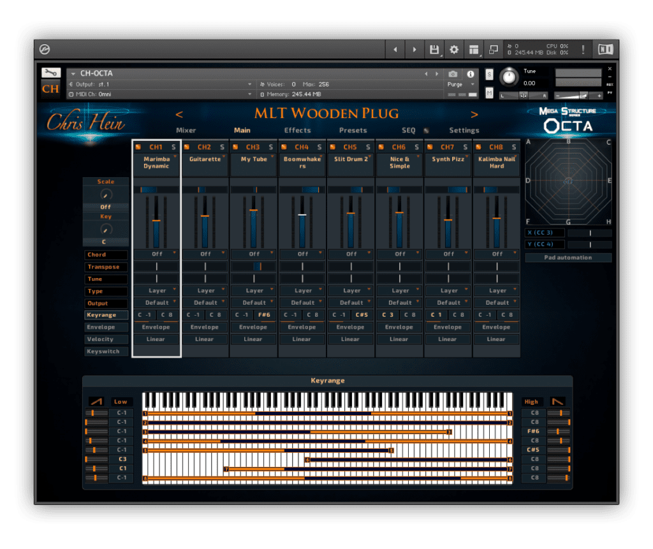Open CH1 Marimba Dynamic instrument dropdown
Viewport: 653px width, 549px height.
(x=156, y=165)
